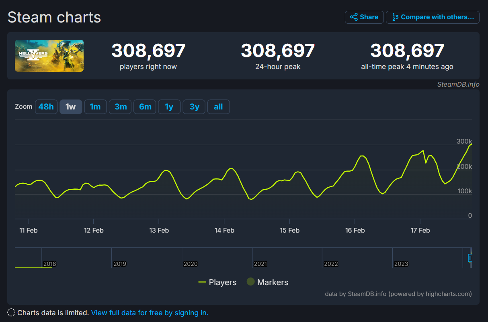Screen dimensions: 488x322
Task: Click the share icon in Share button
Action: [354, 17]
